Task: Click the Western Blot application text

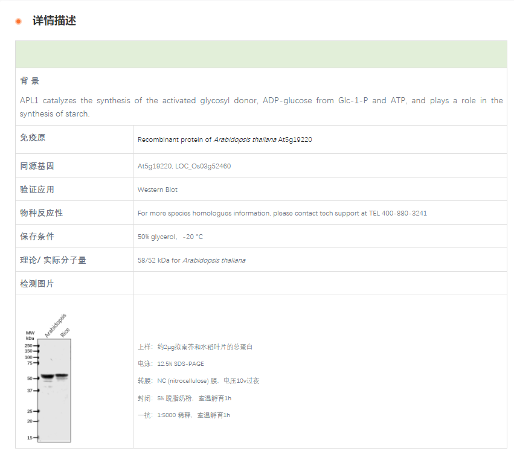Action: 157,190
